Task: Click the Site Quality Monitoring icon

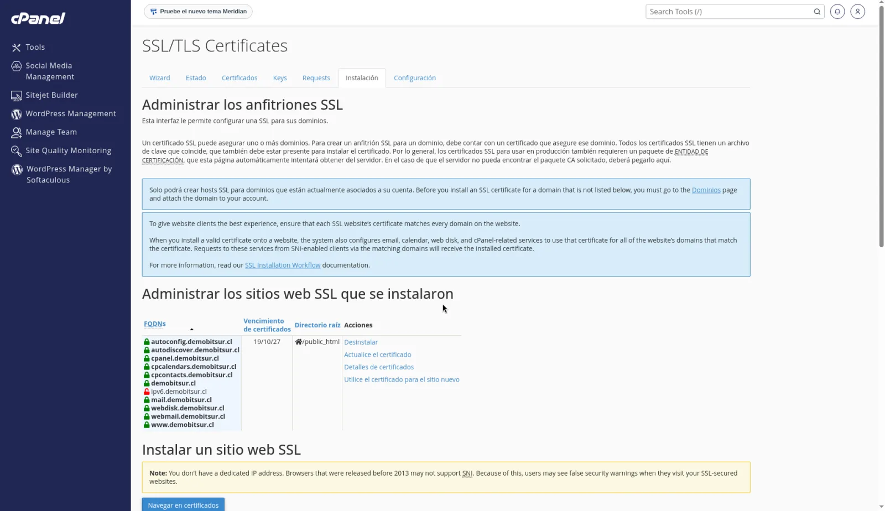Action: pyautogui.click(x=16, y=151)
